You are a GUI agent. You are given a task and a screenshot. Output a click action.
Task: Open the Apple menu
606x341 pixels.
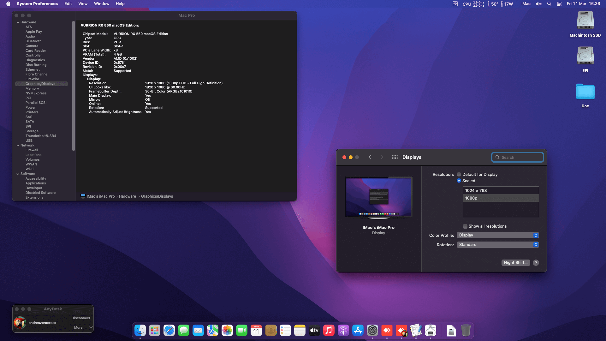[x=9, y=4]
